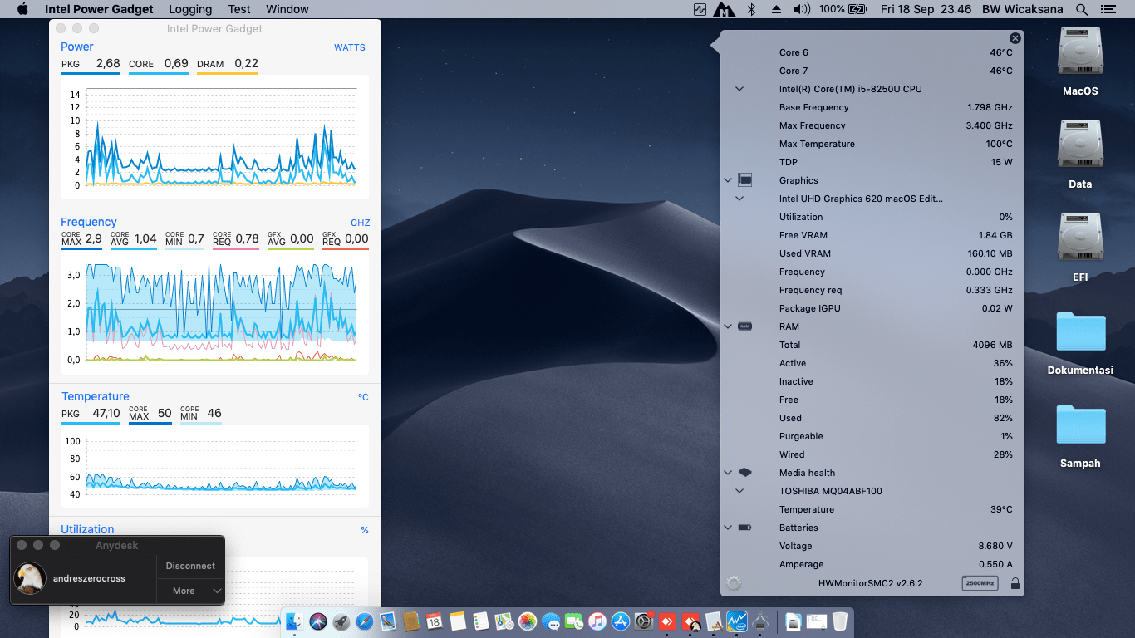Click the battery status icon
The image size is (1135, 638).
coord(857,9)
